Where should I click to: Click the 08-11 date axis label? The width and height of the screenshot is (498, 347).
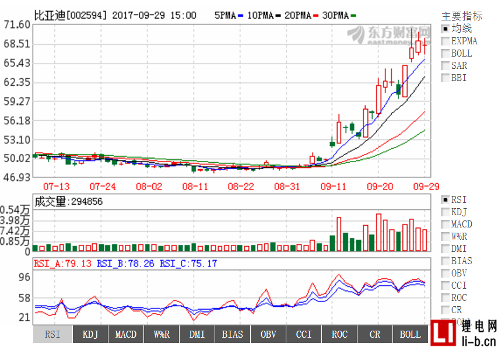click(195, 187)
